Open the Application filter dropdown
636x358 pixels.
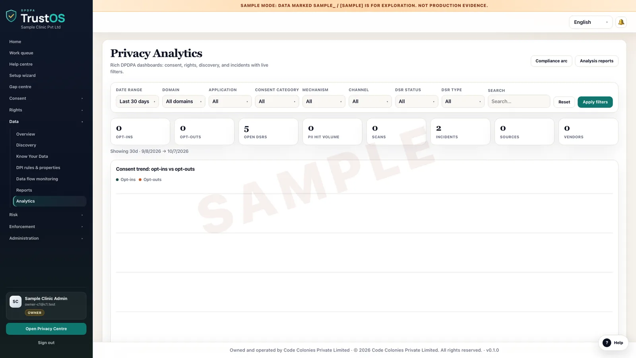pyautogui.click(x=230, y=101)
